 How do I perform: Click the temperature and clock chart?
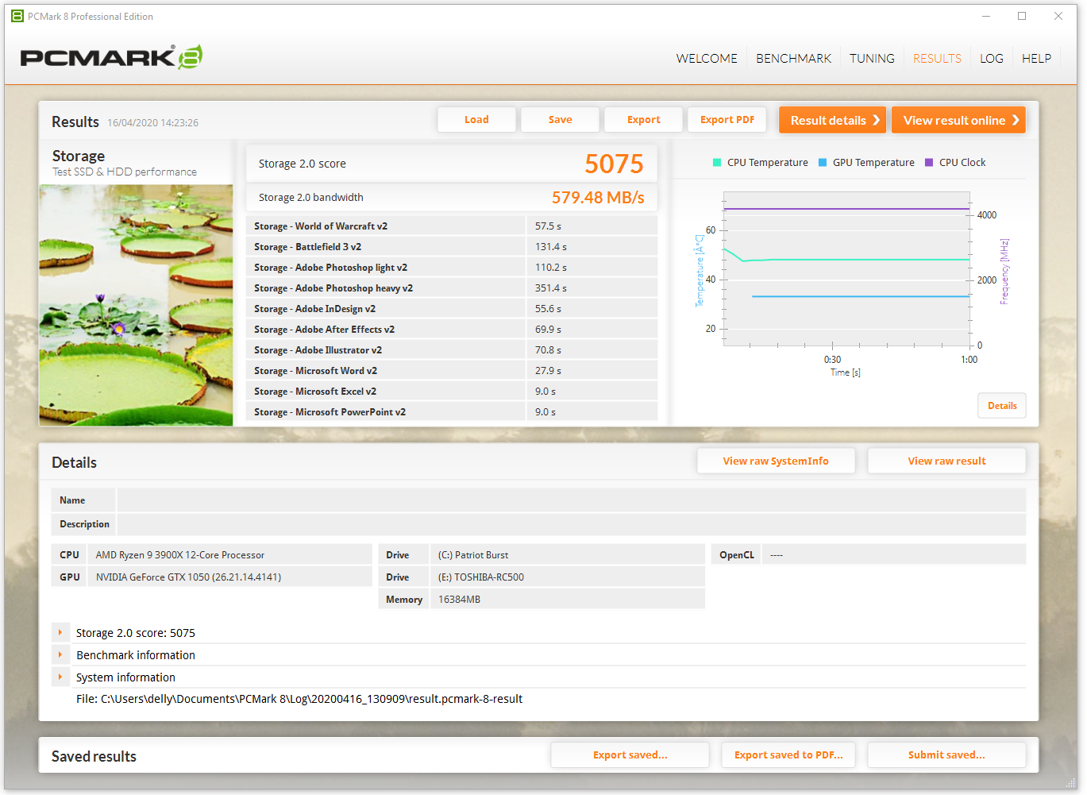847,269
